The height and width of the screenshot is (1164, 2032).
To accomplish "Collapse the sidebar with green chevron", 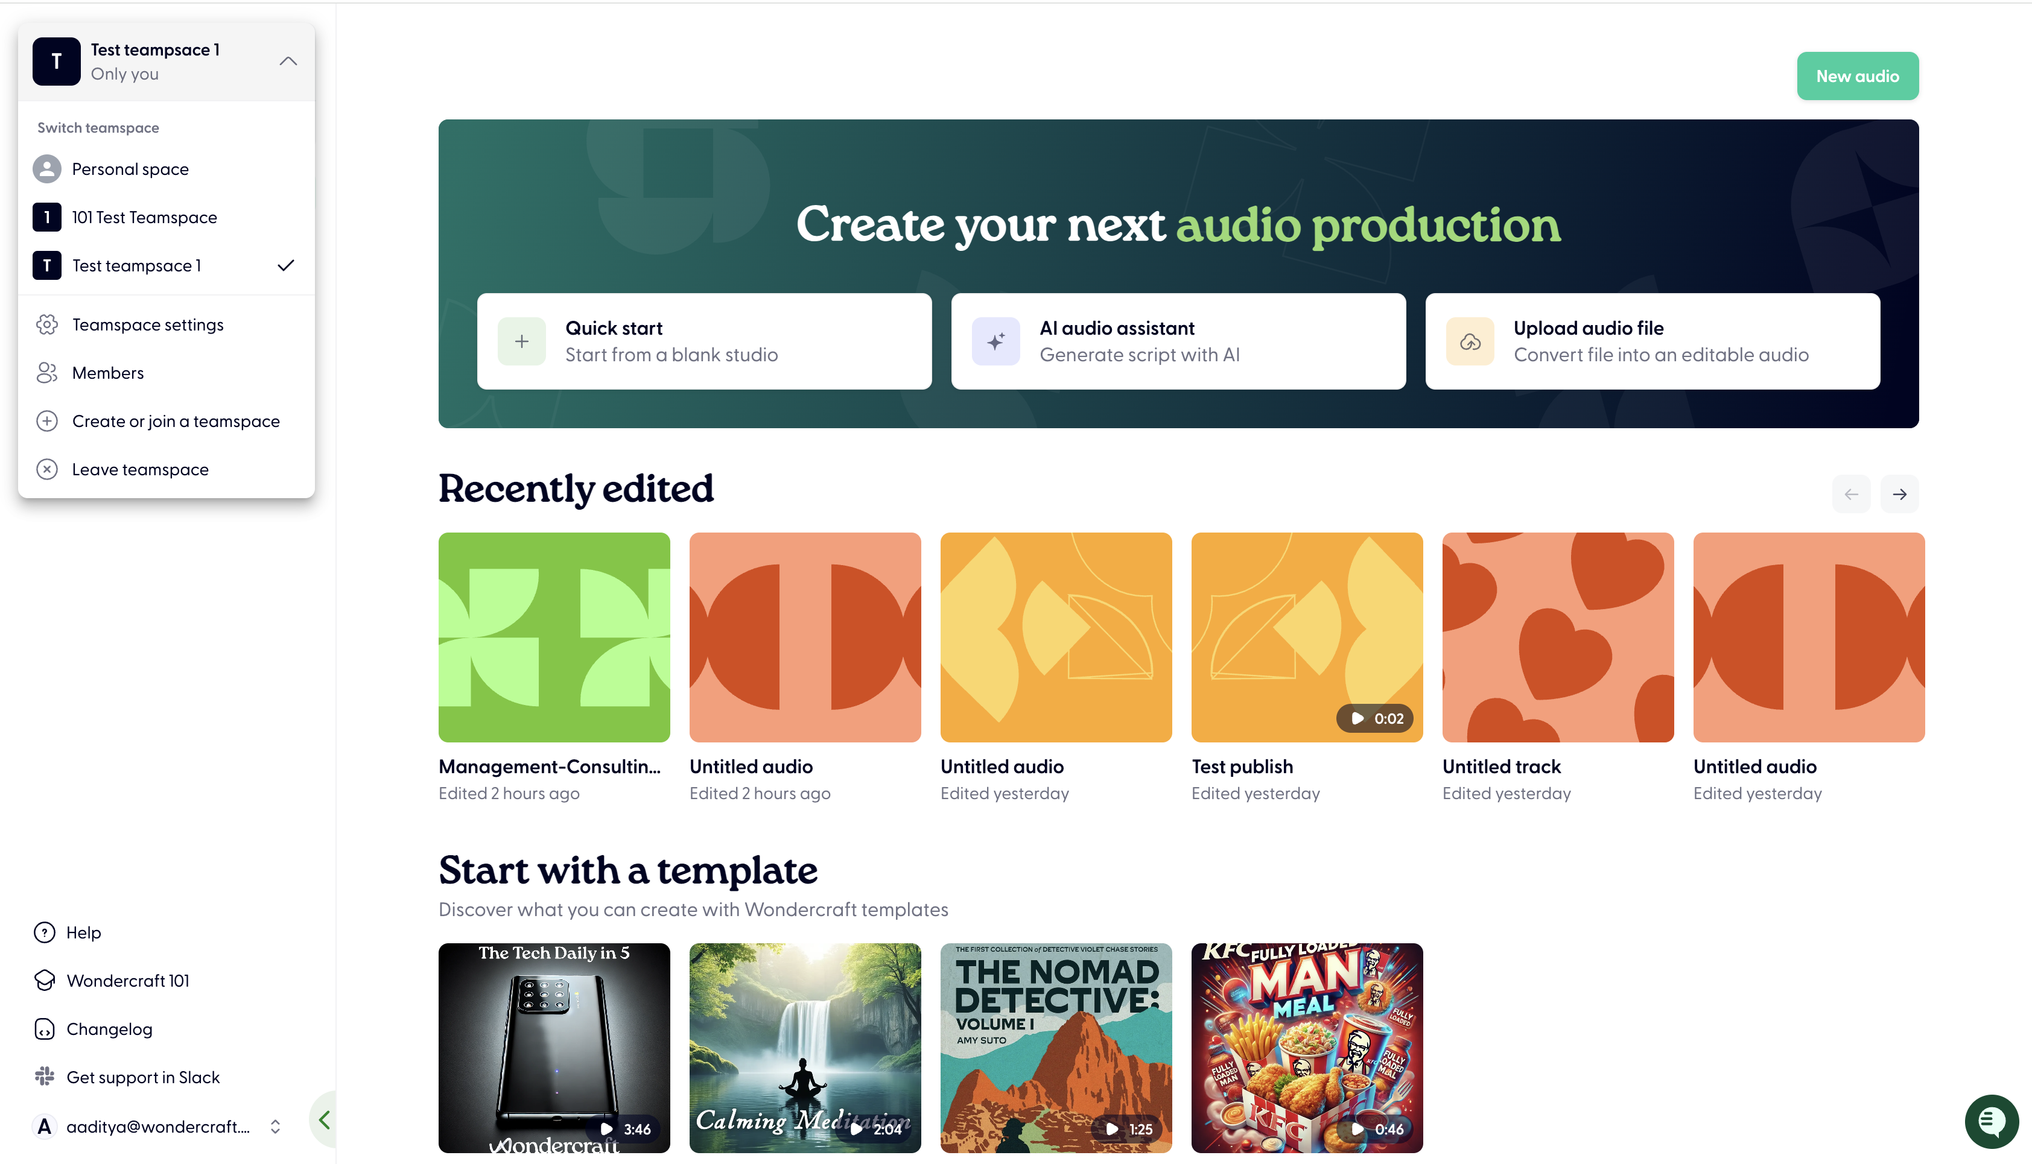I will [324, 1119].
